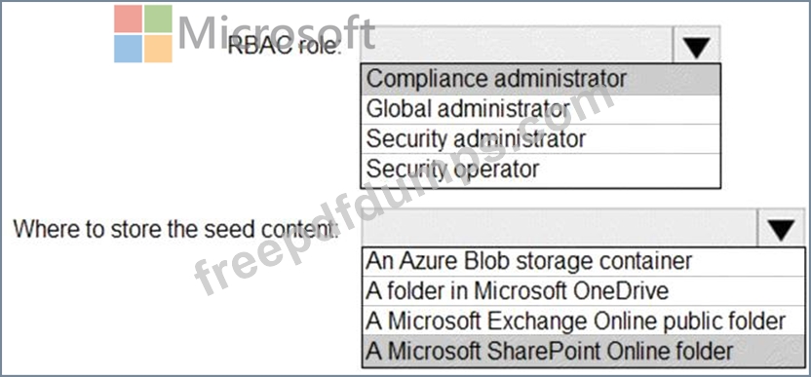The image size is (811, 377).
Task: Click the red square of Microsoft logo
Action: tap(128, 19)
